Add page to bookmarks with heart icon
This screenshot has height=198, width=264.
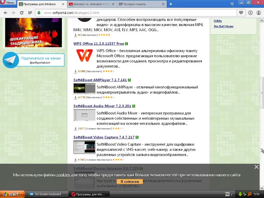tap(241, 13)
